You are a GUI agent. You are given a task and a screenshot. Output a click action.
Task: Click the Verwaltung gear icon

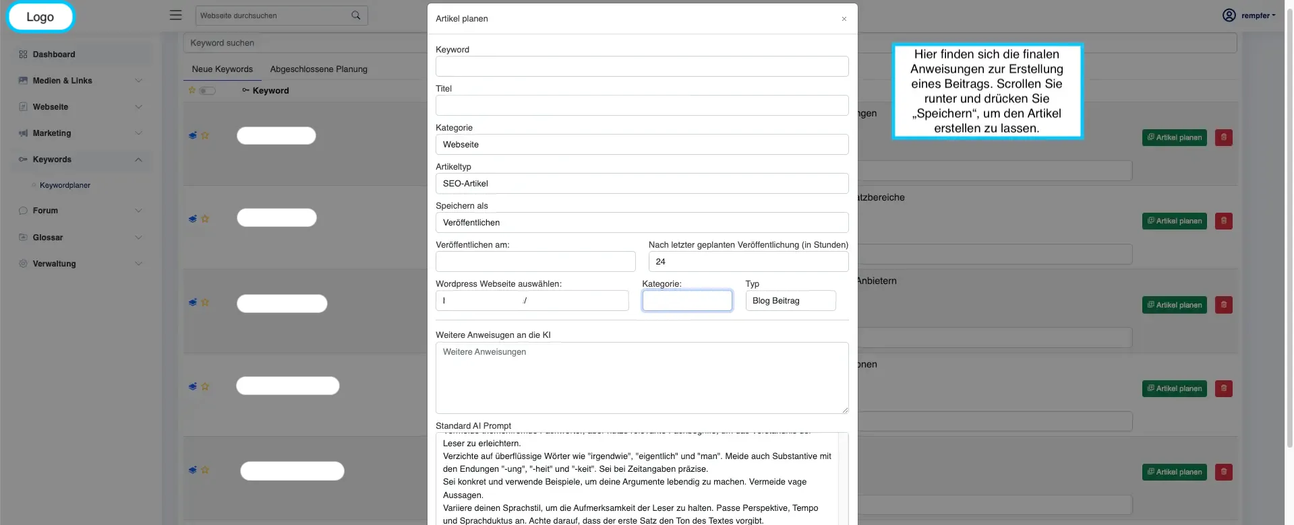tap(23, 264)
